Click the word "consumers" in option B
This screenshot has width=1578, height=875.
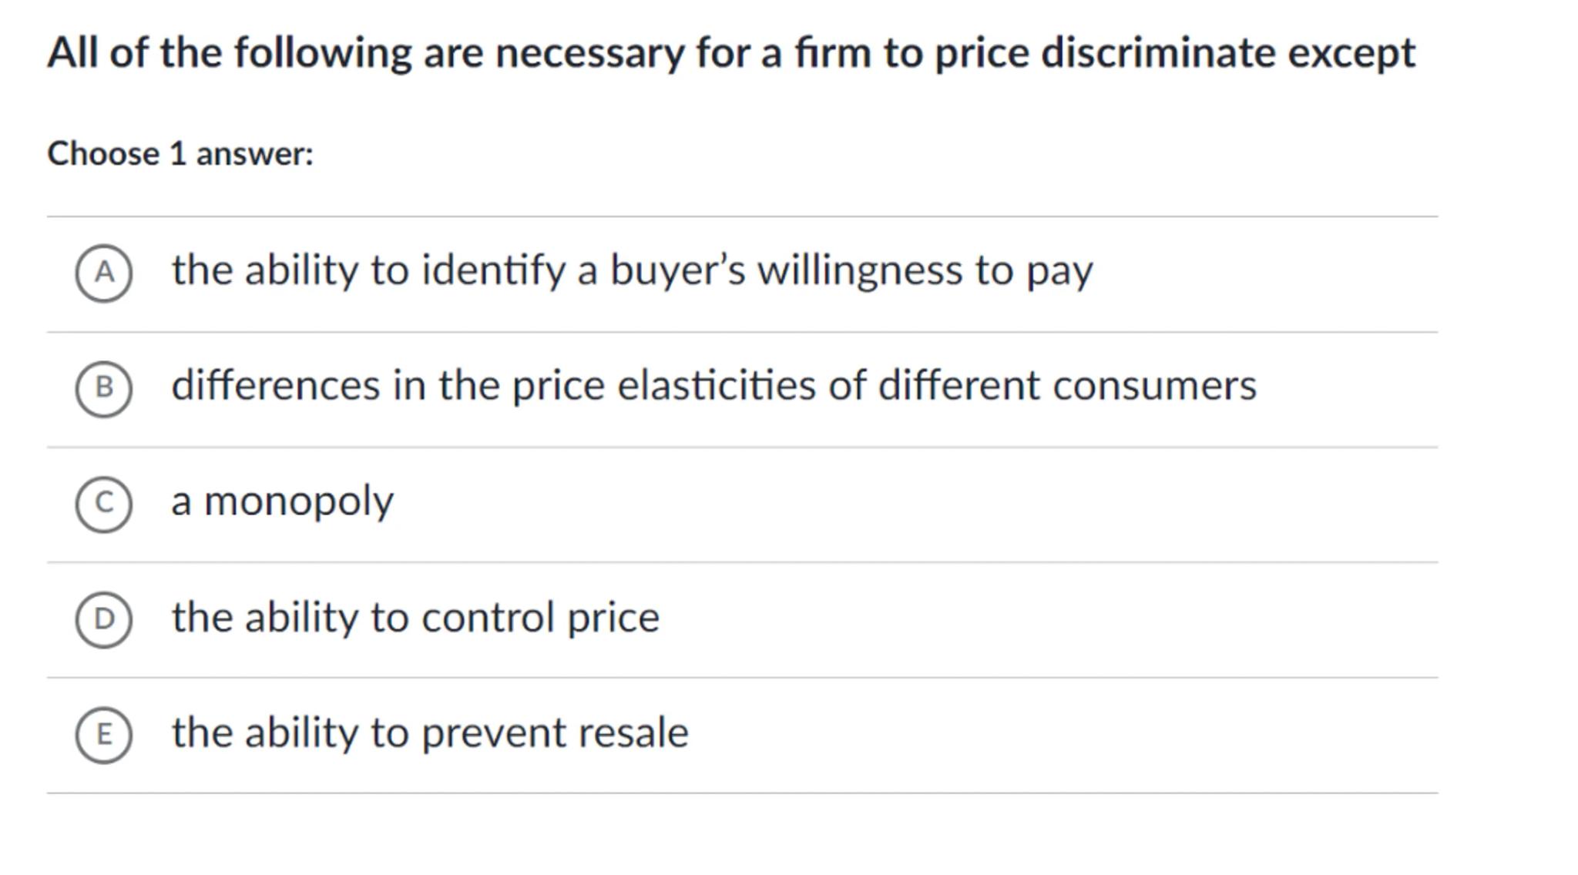coord(1154,386)
